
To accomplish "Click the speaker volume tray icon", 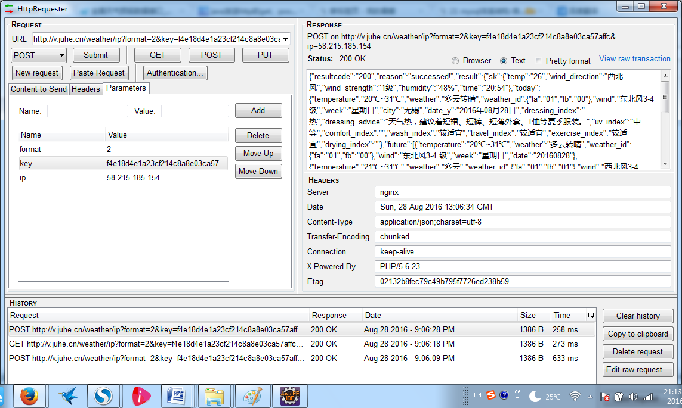I will [633, 396].
